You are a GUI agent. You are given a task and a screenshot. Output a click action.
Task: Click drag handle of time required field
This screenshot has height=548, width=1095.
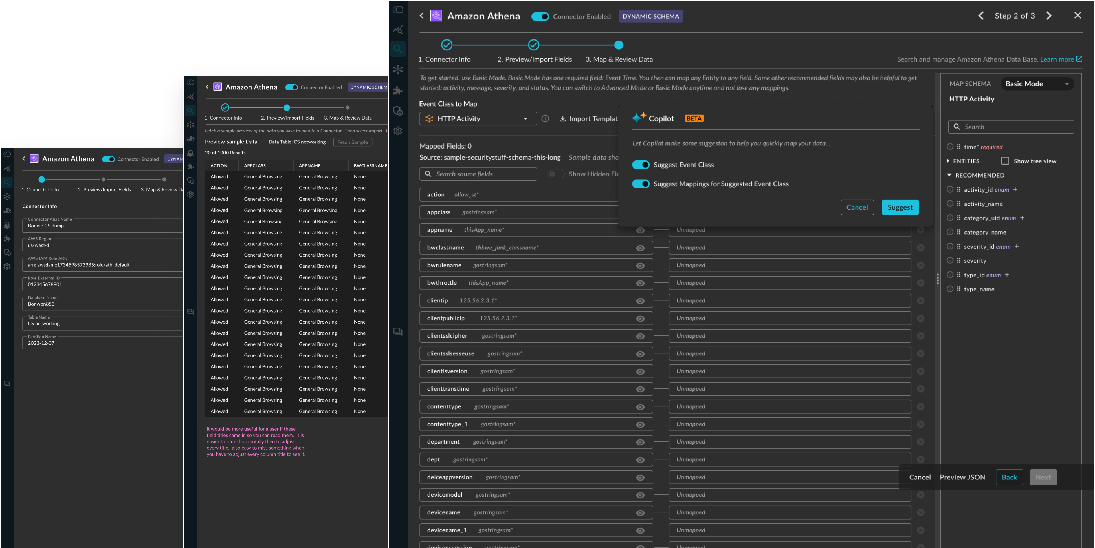(958, 147)
